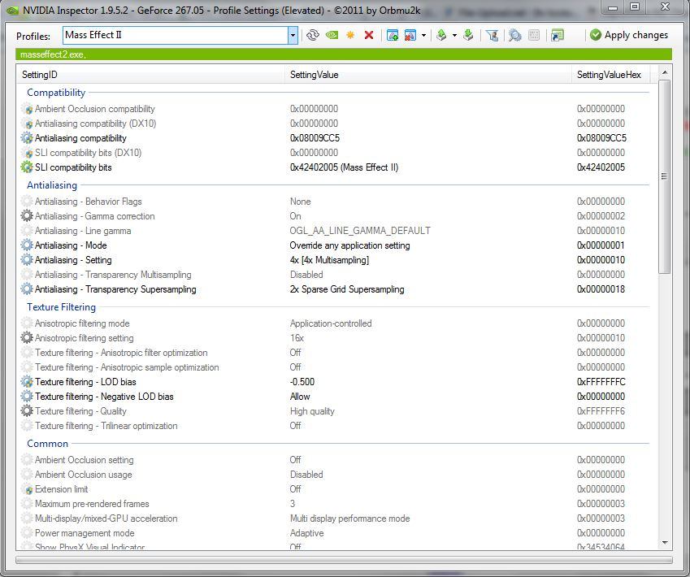Click the Antialiasing section header
Screen dimensions: 690x577
click(x=52, y=185)
